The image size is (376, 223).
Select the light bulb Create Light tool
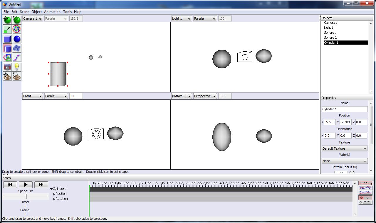(17, 67)
